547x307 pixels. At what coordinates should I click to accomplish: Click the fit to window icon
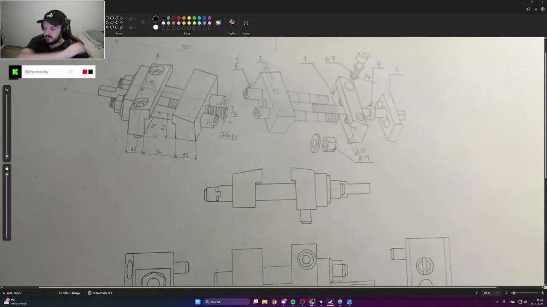click(476, 293)
